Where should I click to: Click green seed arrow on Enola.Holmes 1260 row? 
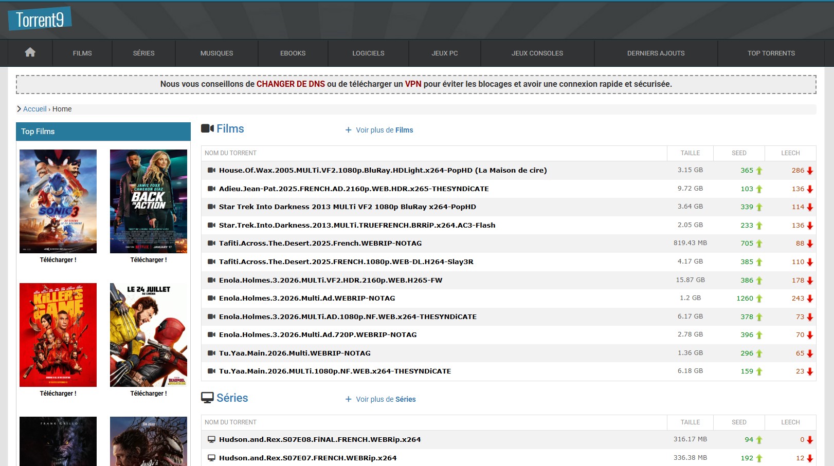pyautogui.click(x=759, y=299)
